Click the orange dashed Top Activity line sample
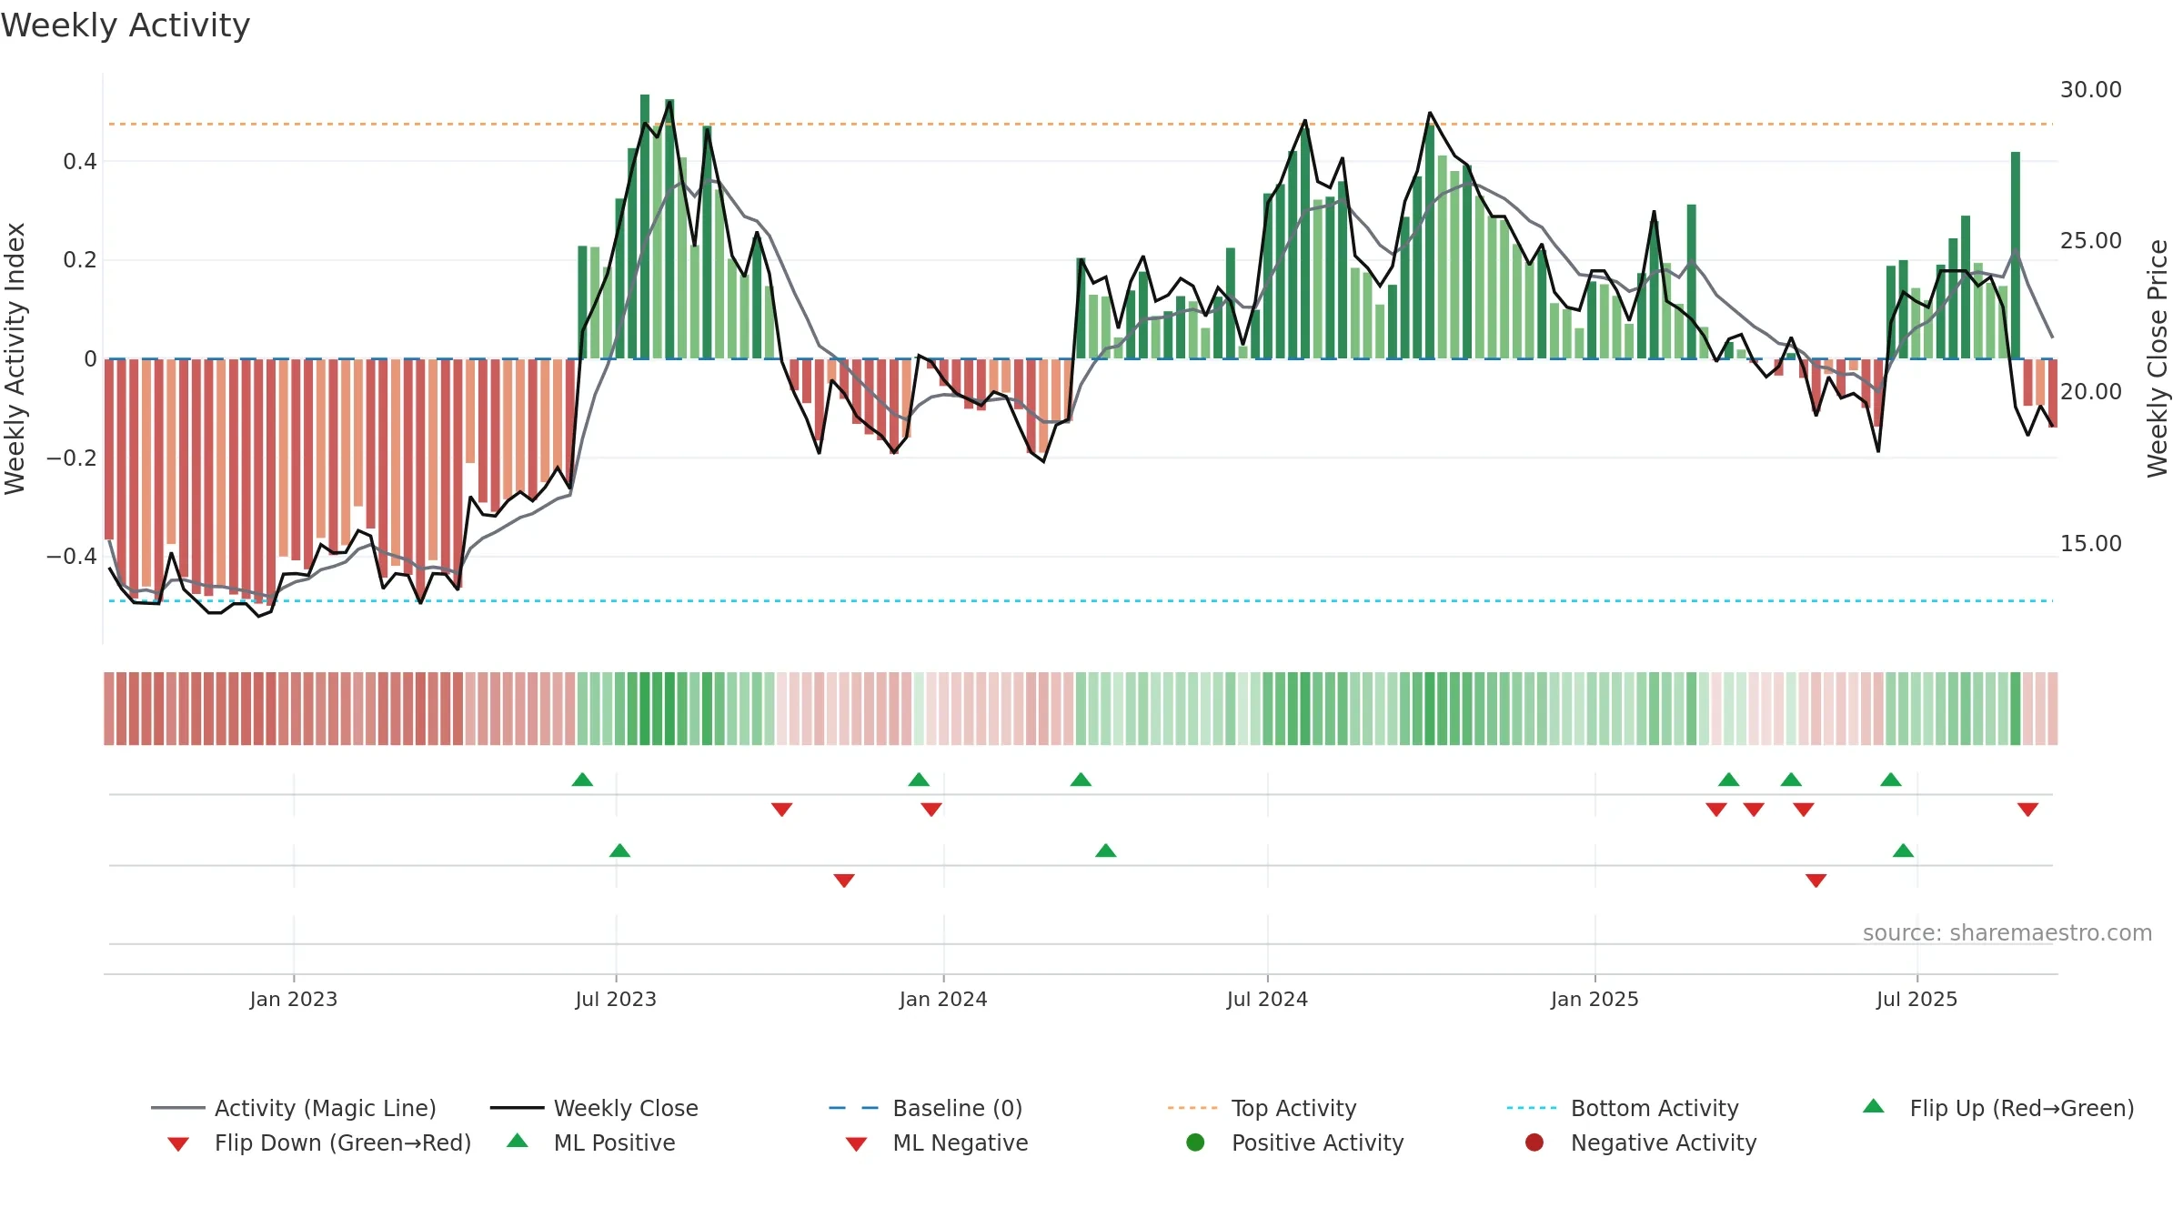Screen dimensions: 2183x1228 point(1192,1108)
